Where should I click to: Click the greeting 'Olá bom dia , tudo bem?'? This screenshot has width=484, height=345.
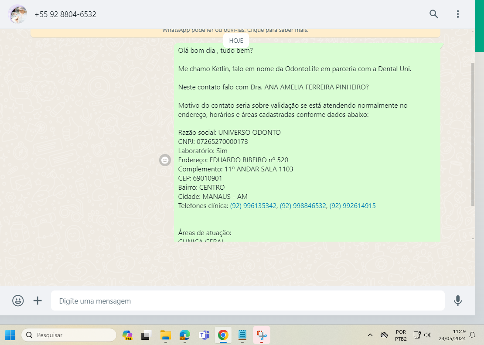point(215,50)
